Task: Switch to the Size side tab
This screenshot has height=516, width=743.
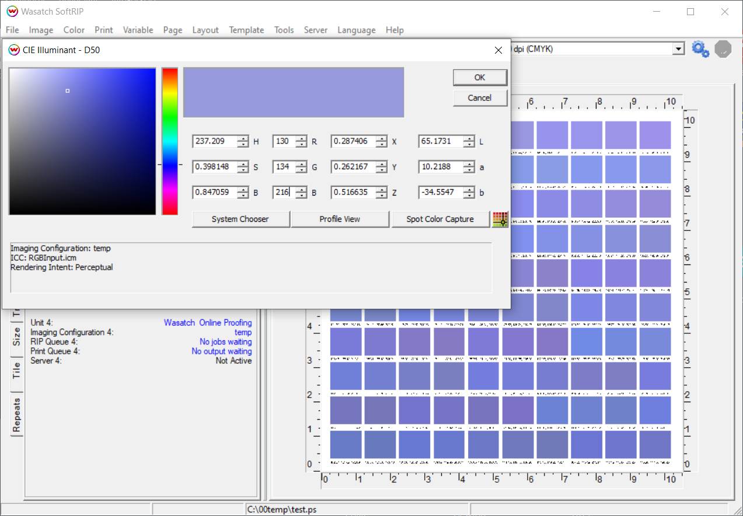Action: [17, 337]
